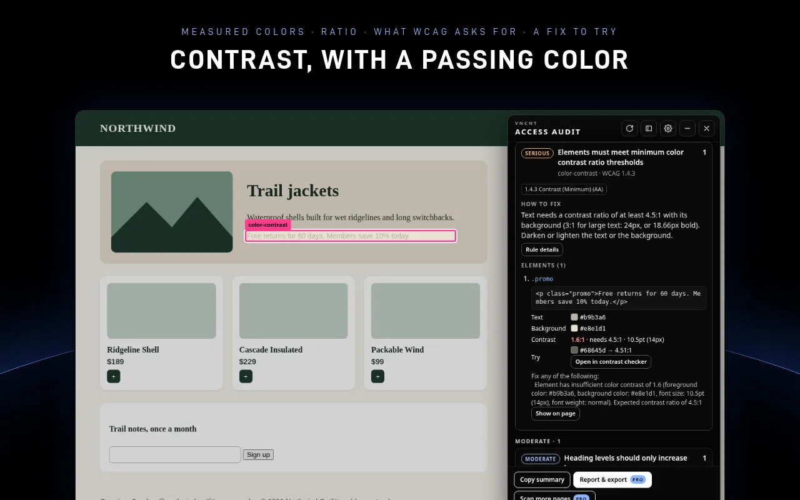This screenshot has width=800, height=500.
Task: Click the Cascade Insulated product image
Action: coord(294,311)
